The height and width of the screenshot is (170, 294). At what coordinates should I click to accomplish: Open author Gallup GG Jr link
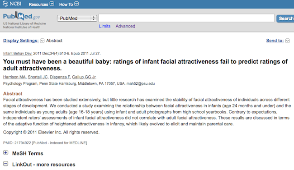coord(84,77)
